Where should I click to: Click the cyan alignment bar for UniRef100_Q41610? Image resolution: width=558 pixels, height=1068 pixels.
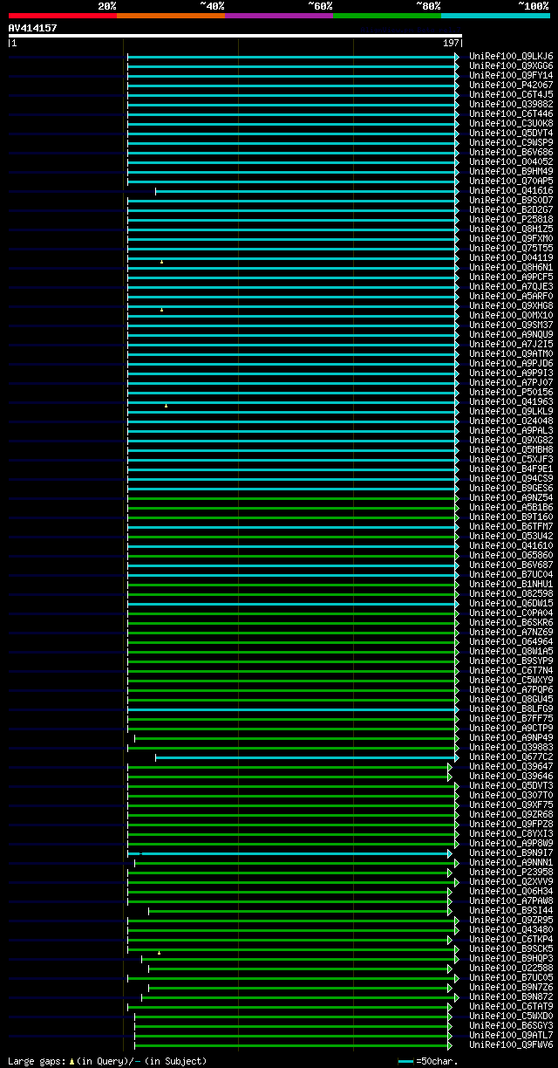pyautogui.click(x=293, y=545)
